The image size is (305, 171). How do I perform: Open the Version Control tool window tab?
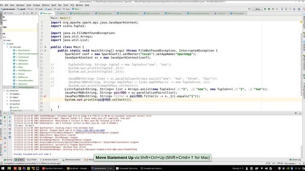point(49,160)
